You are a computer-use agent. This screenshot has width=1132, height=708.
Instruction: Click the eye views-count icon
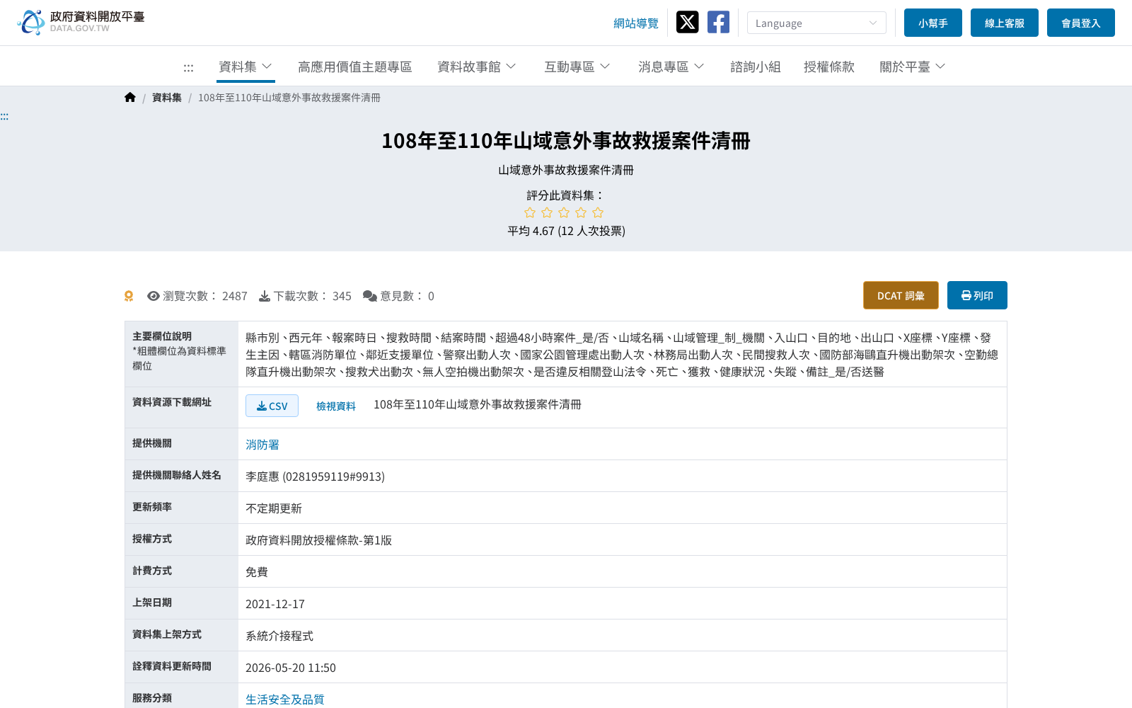pyautogui.click(x=153, y=296)
